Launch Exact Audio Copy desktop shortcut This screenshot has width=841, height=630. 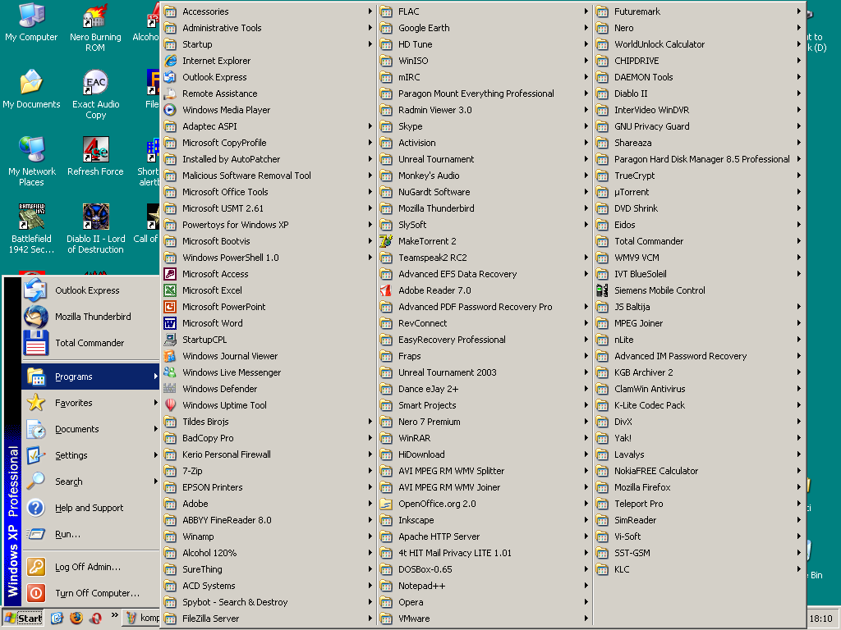[x=95, y=95]
